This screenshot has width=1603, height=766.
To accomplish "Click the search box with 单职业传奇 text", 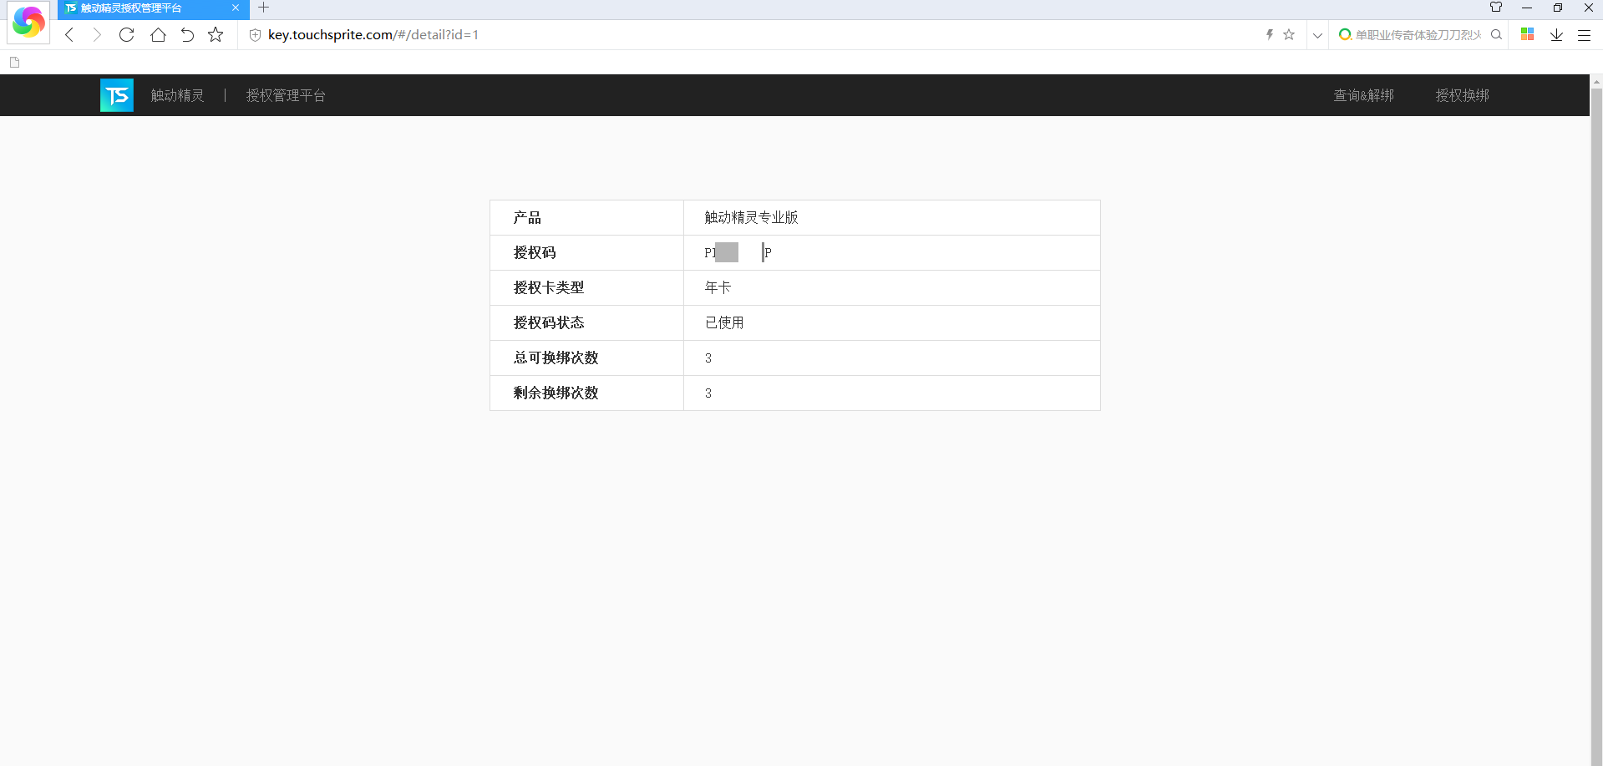I will [1418, 35].
